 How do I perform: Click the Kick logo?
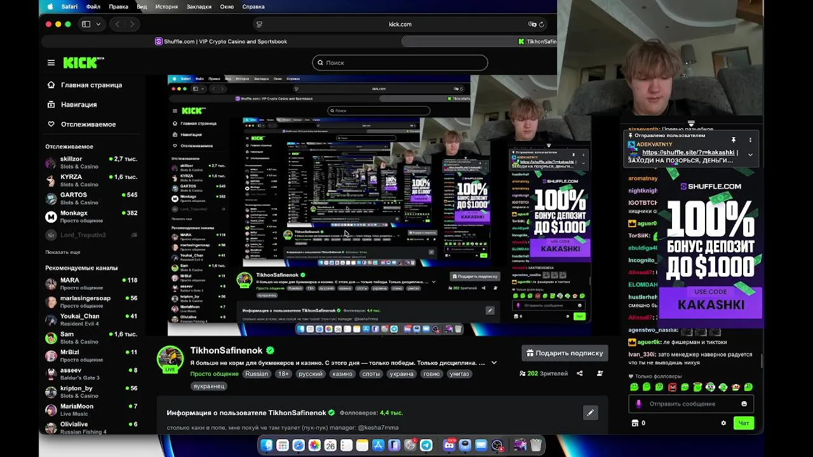pyautogui.click(x=83, y=62)
